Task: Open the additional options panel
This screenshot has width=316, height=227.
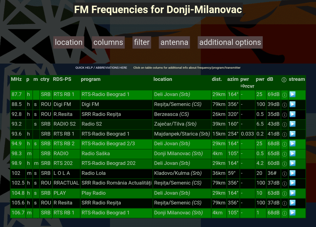Action: [230, 42]
